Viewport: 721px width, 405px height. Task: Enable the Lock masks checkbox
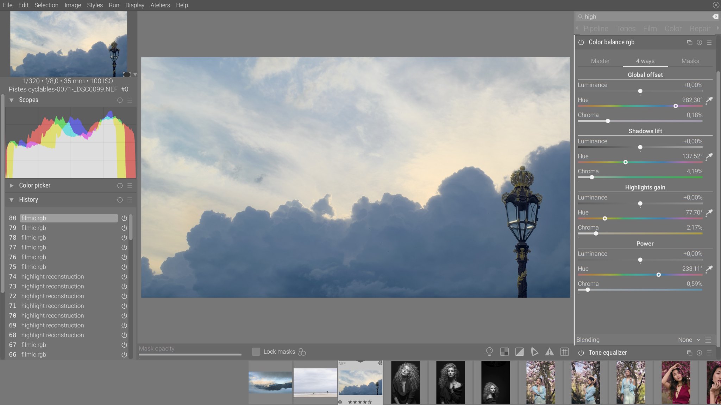click(x=256, y=352)
